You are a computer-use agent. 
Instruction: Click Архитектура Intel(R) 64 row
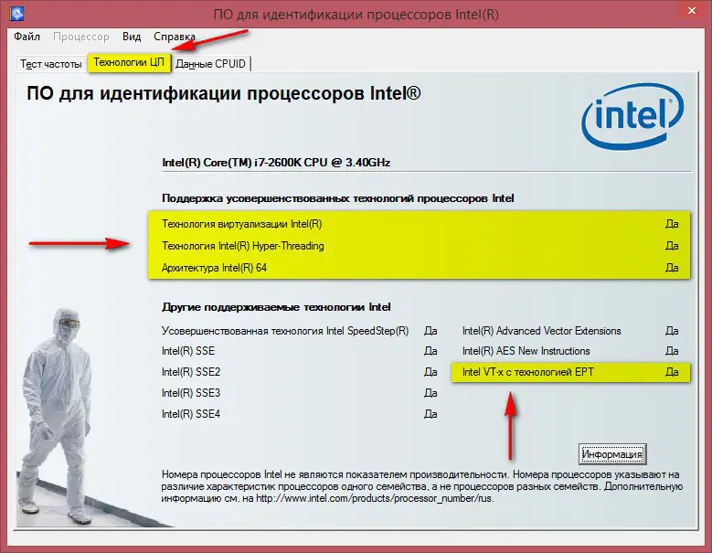pyautogui.click(x=420, y=268)
